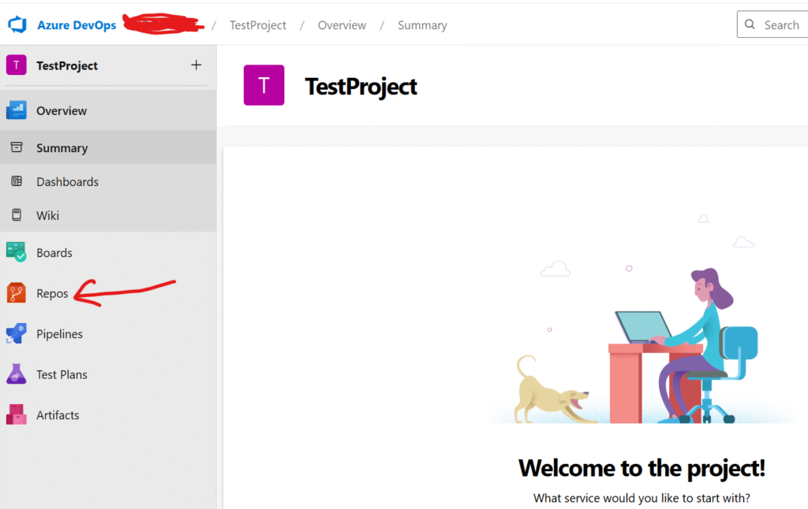Click the Azure DevOps logo icon
The height and width of the screenshot is (509, 808).
tap(17, 24)
